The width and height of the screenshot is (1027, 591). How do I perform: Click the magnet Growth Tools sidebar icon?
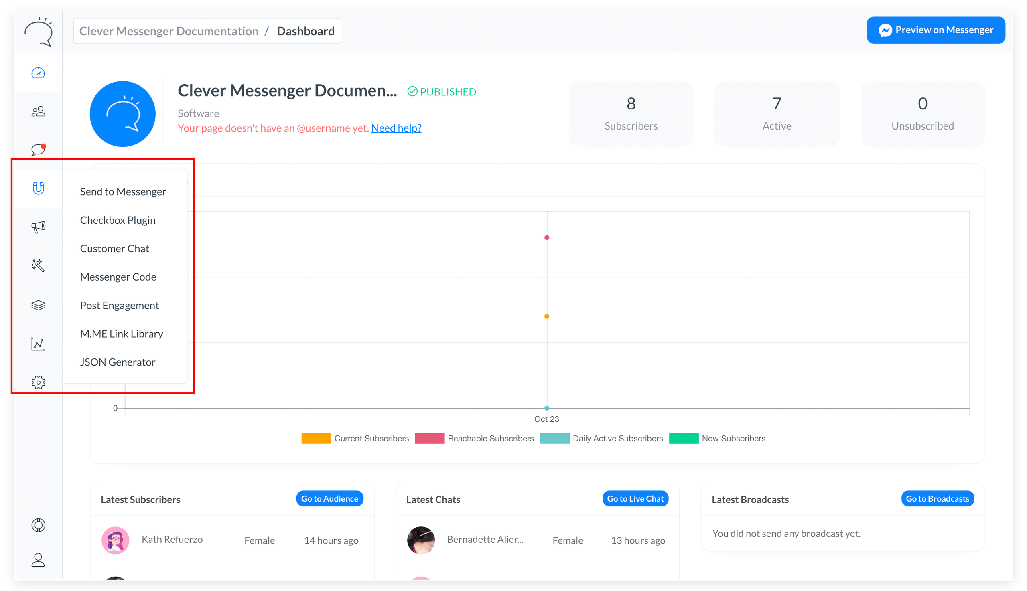click(38, 188)
